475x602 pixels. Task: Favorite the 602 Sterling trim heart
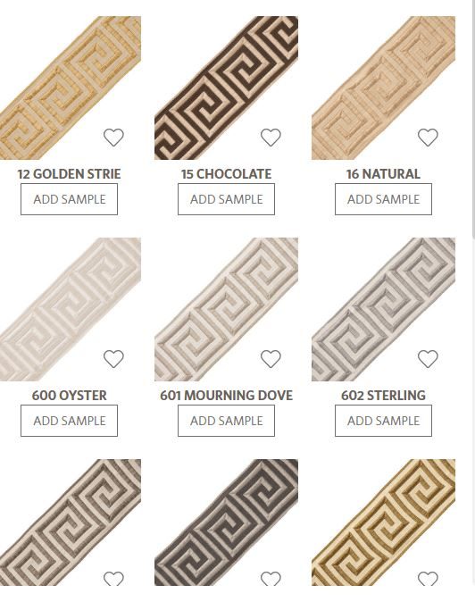click(x=428, y=358)
